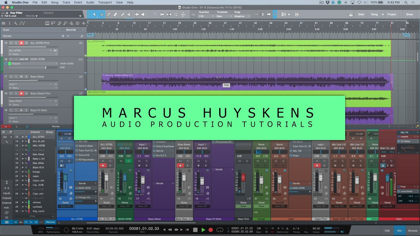Click the Start page button

click(x=361, y=14)
